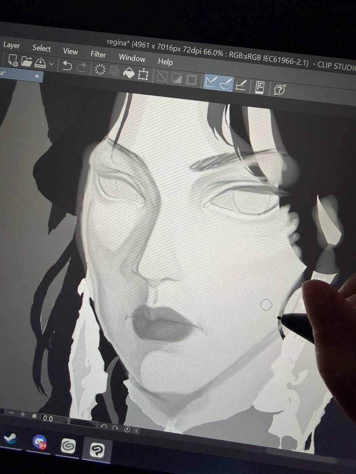
Task: Click the square fit-to-screen button
Action: coord(34,416)
